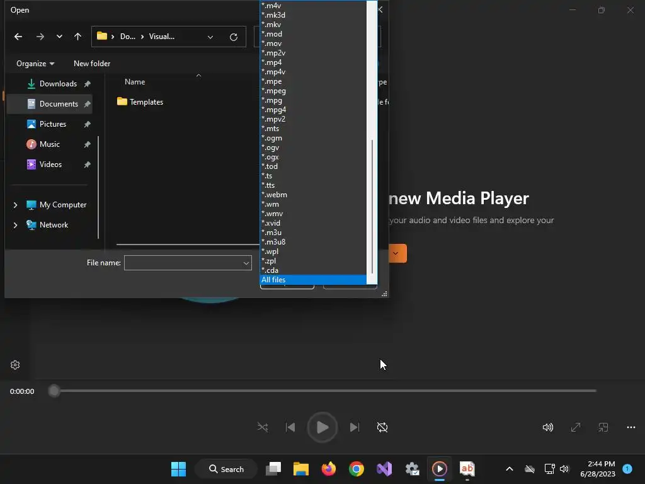This screenshot has width=645, height=484.
Task: Open Visual Studio from the taskbar
Action: pos(384,469)
